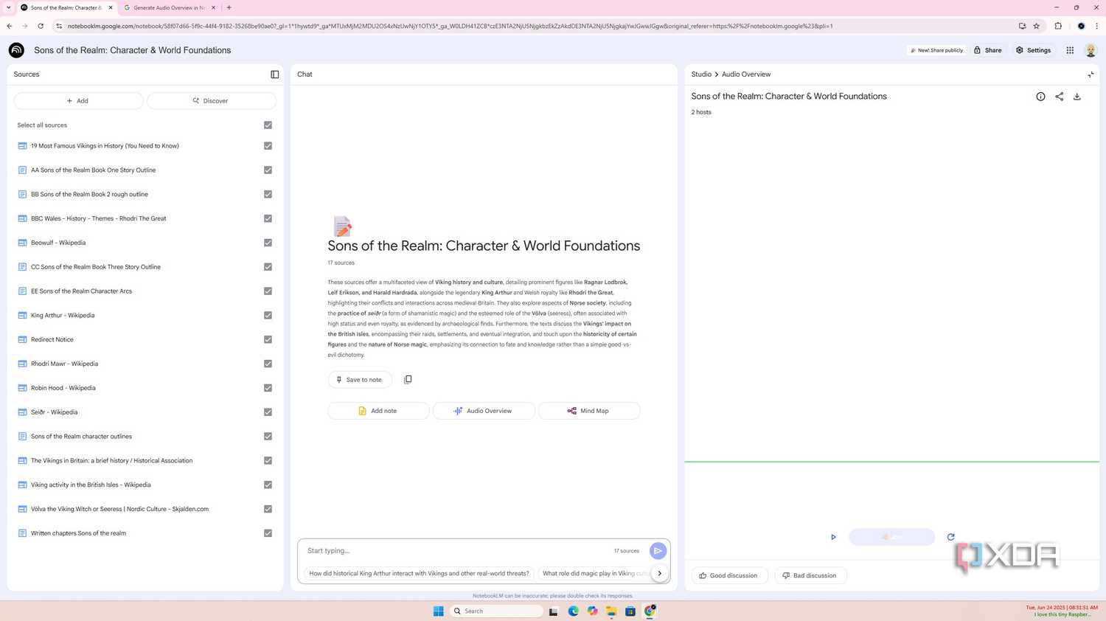Open the Google account avatar
This screenshot has width=1106, height=621.
pos(1091,50)
